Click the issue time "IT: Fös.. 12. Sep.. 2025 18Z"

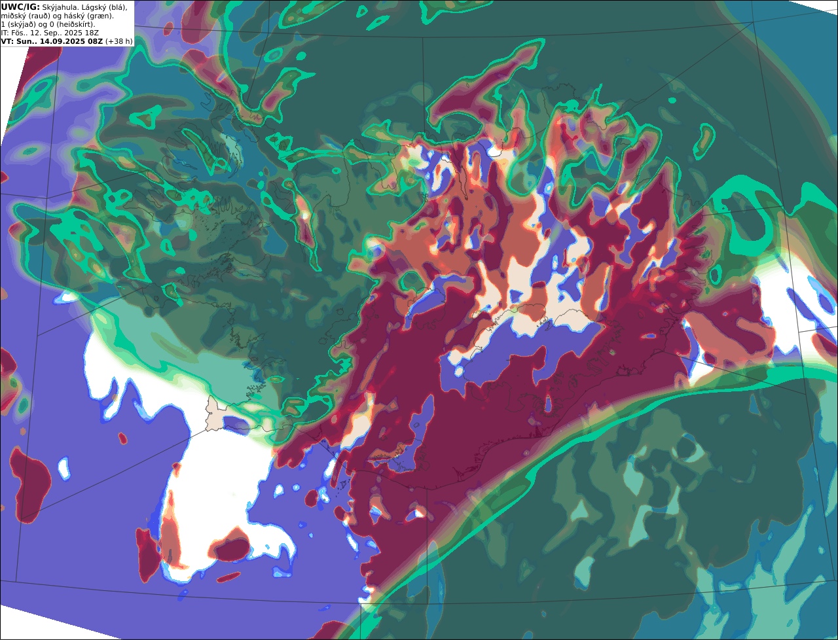pos(50,32)
